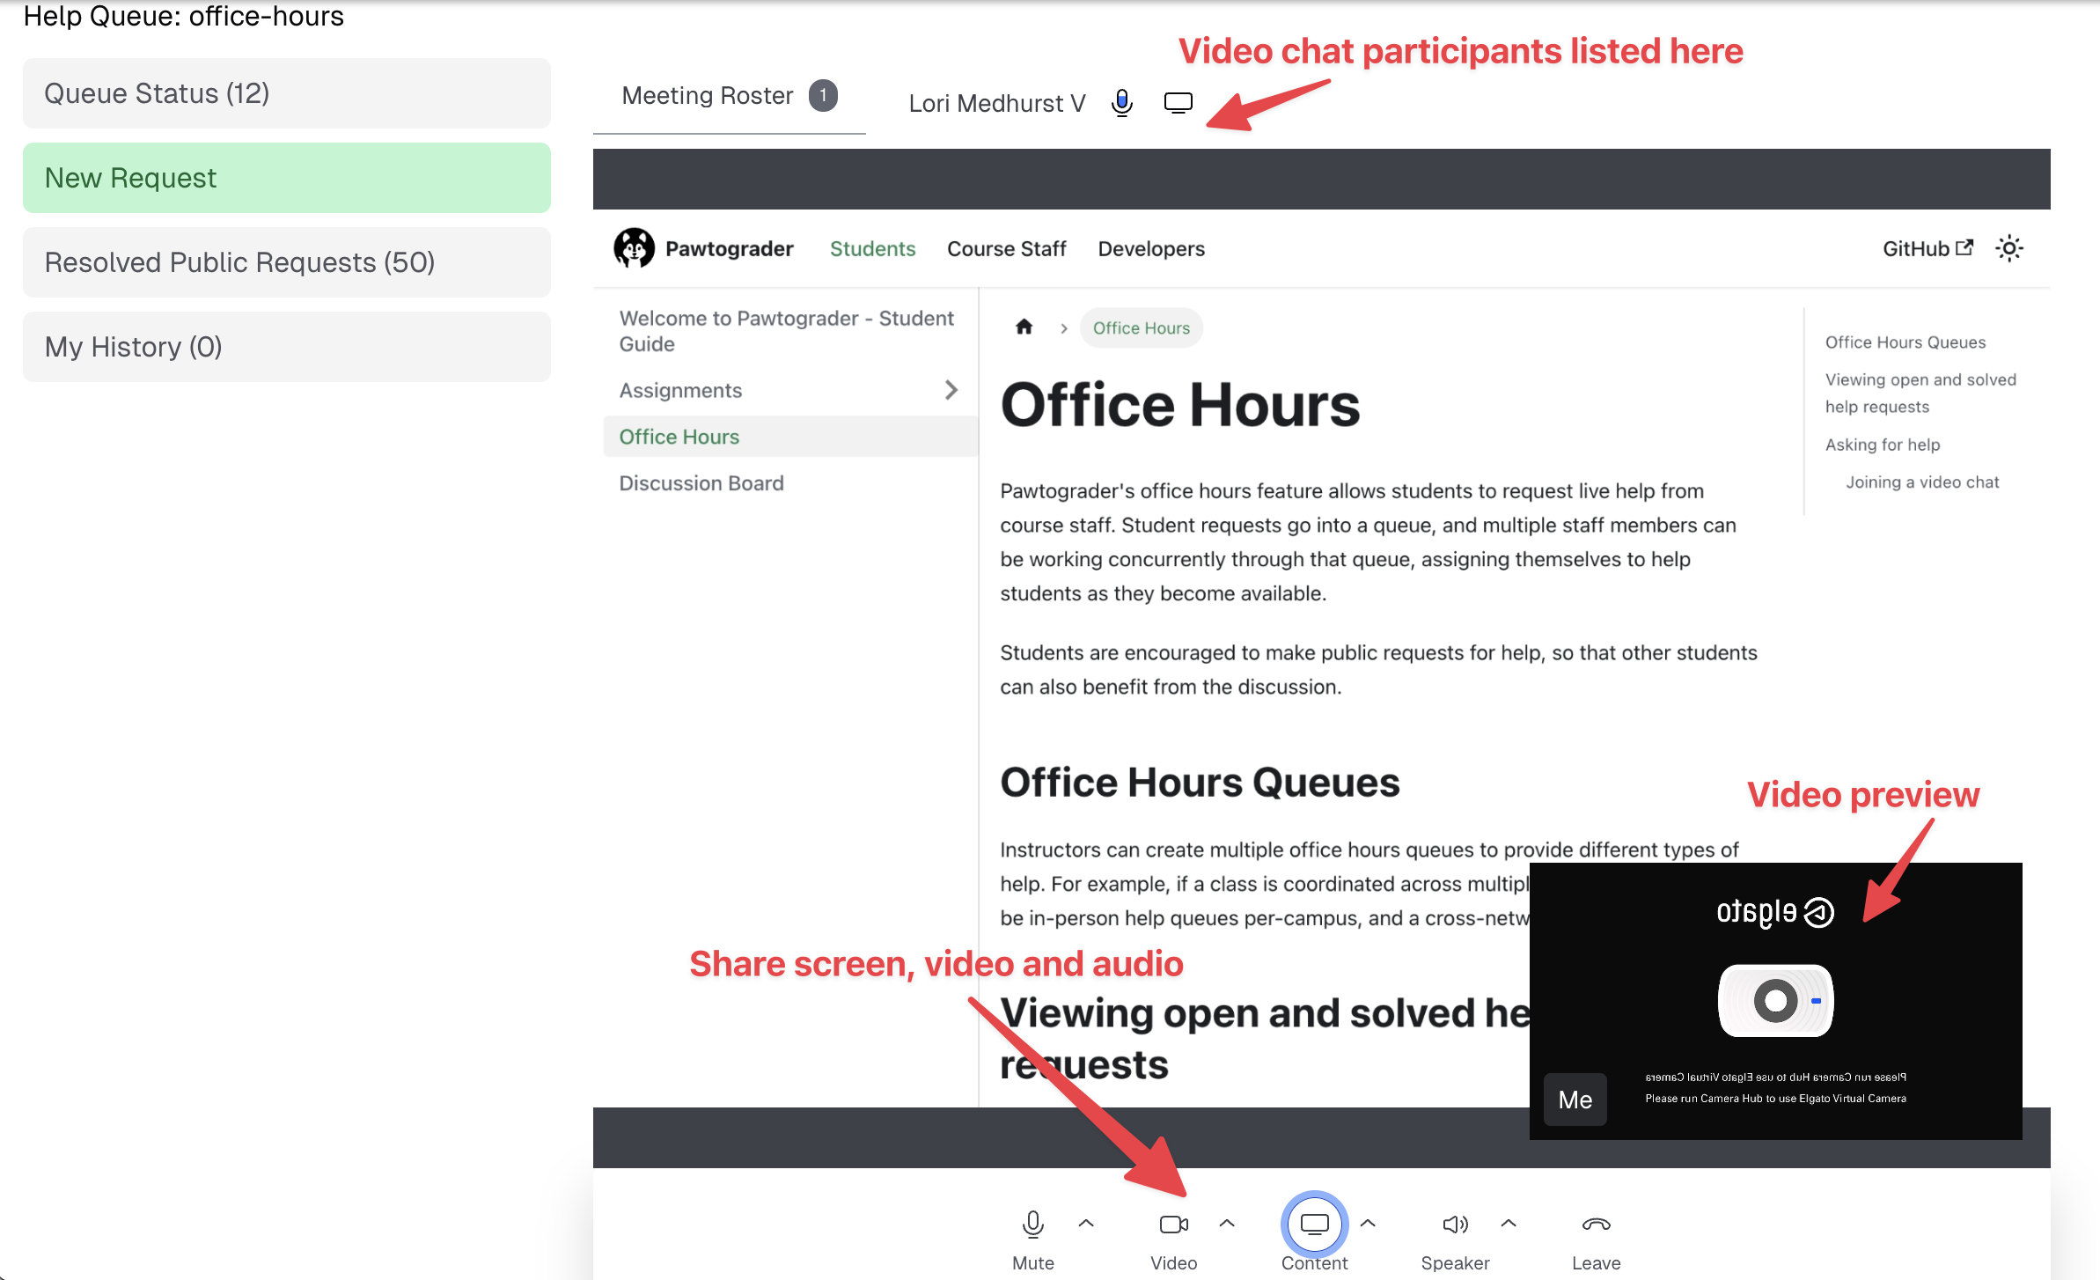Leave the call with hang-up icon
Screen dimensions: 2100x1280
[x=1596, y=1225]
